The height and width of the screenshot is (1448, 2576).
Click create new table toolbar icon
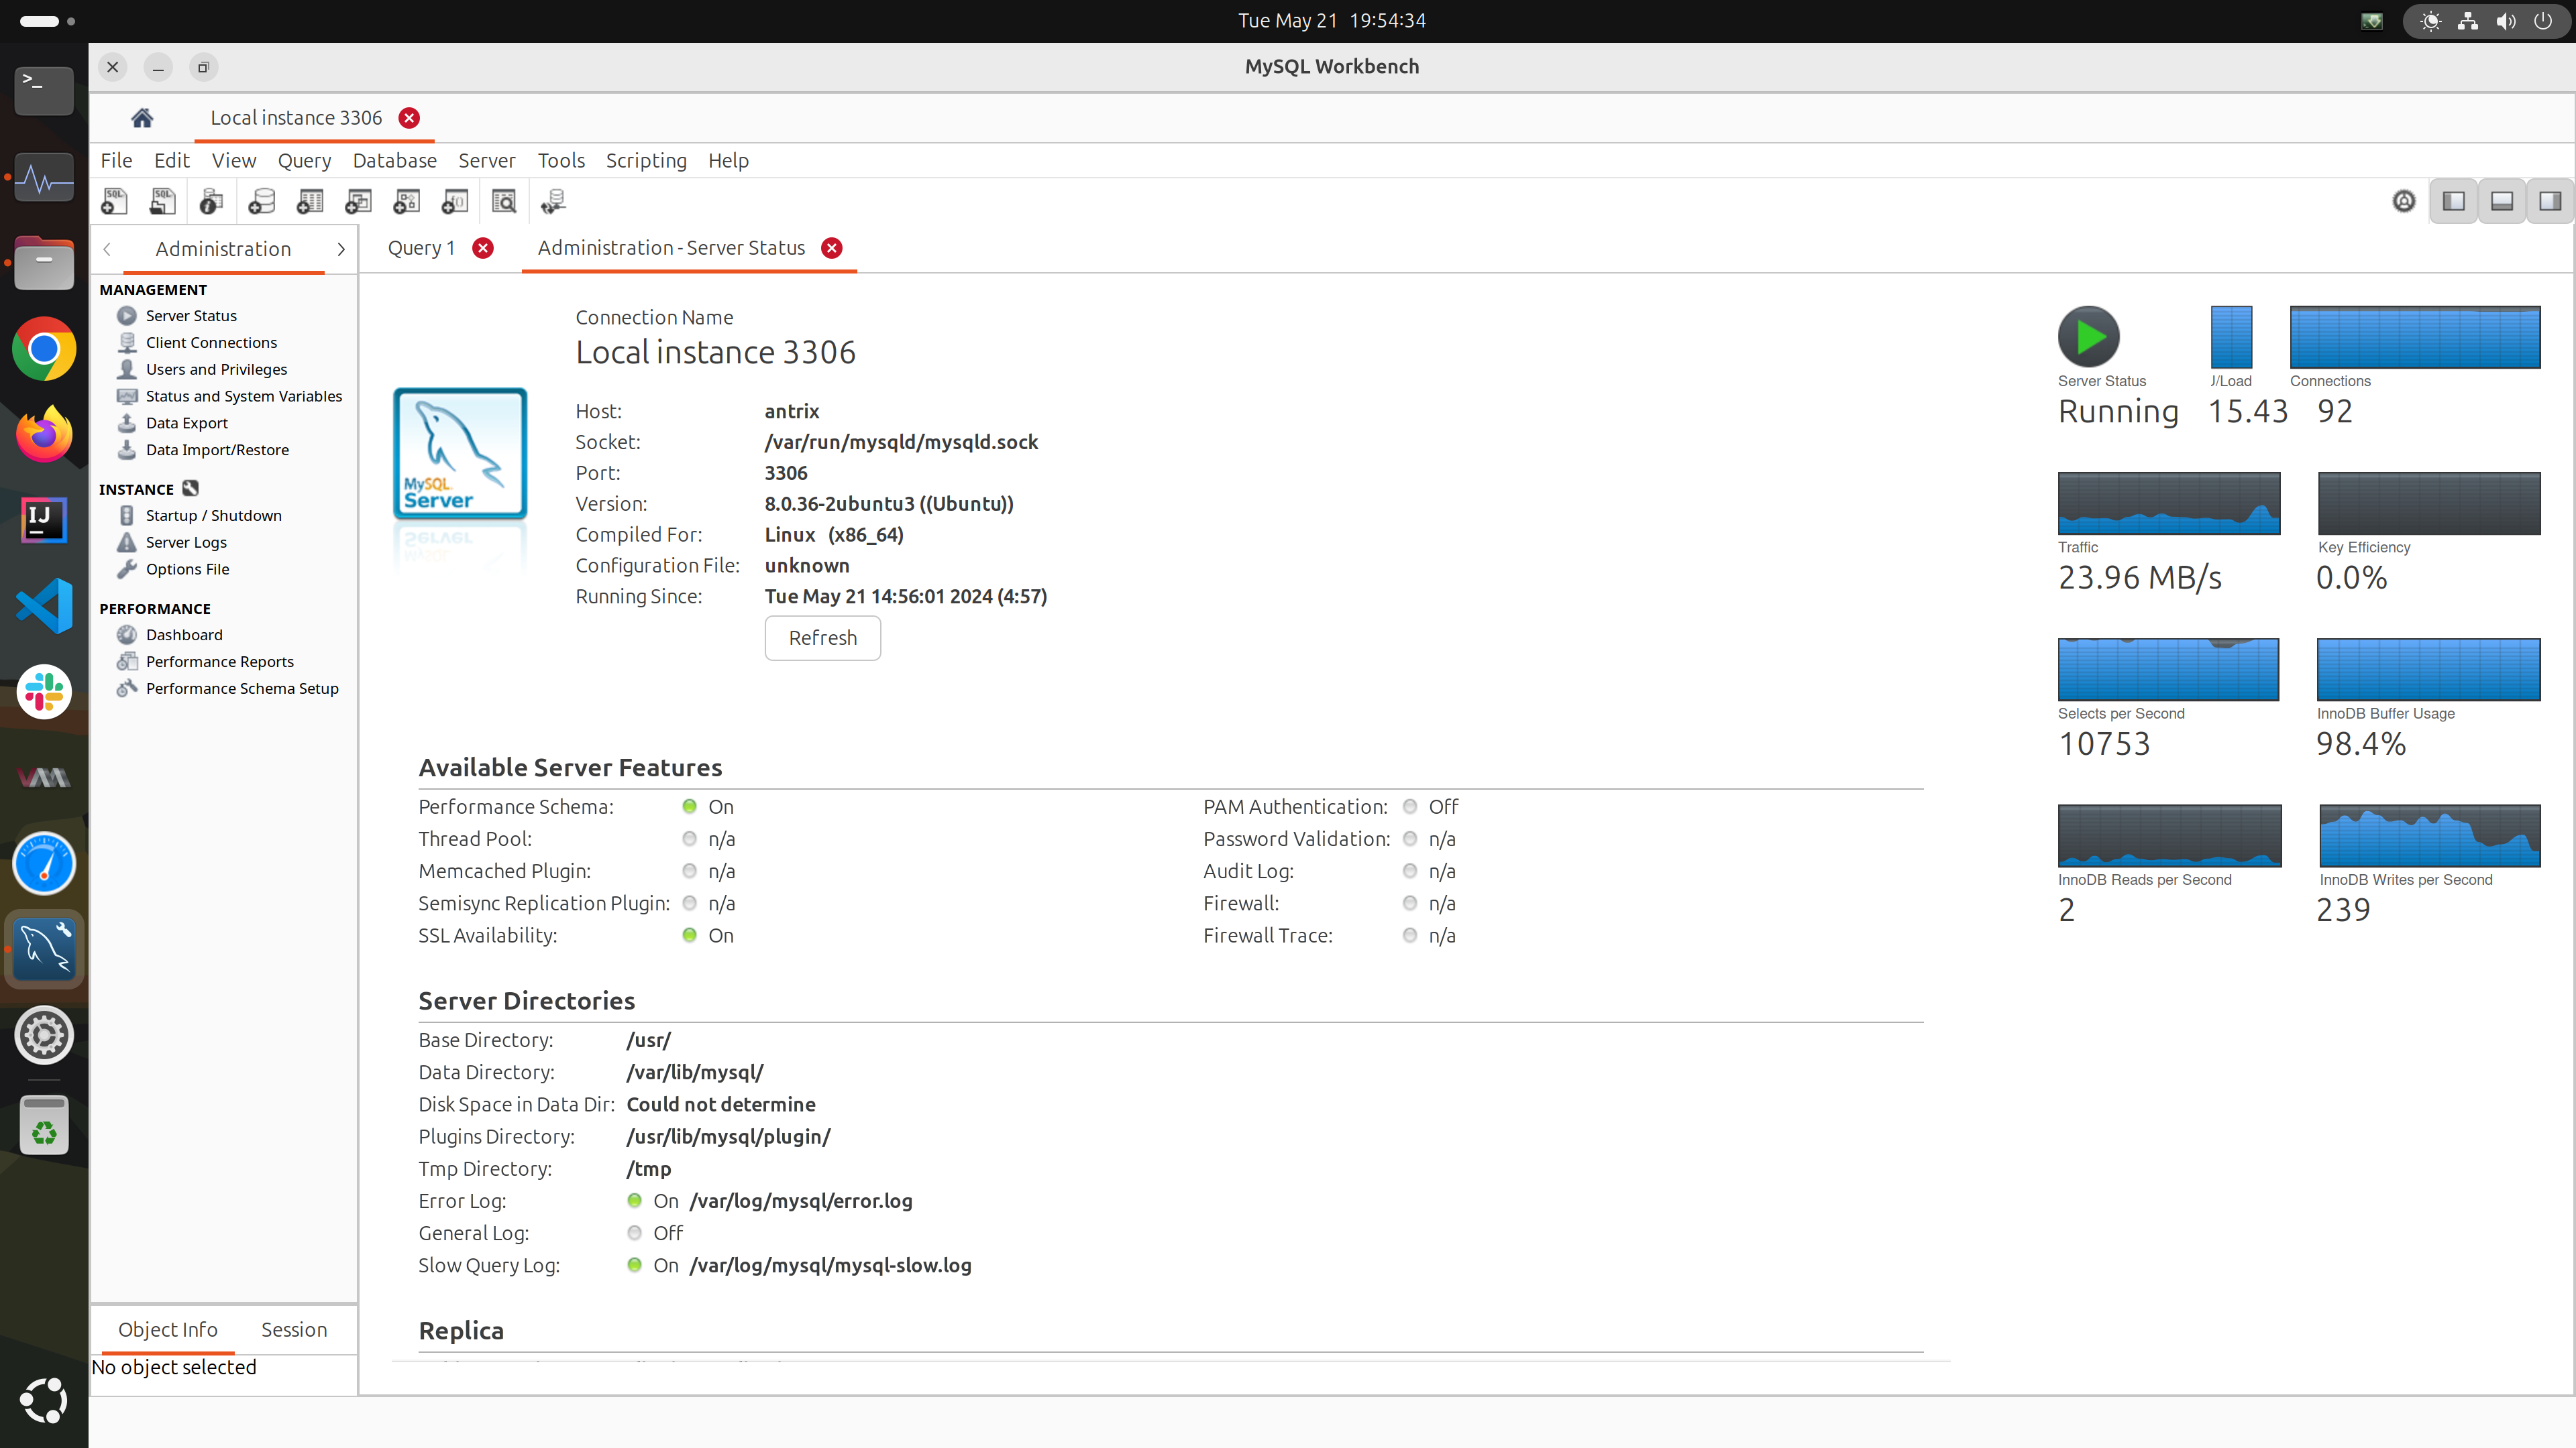[x=310, y=202]
